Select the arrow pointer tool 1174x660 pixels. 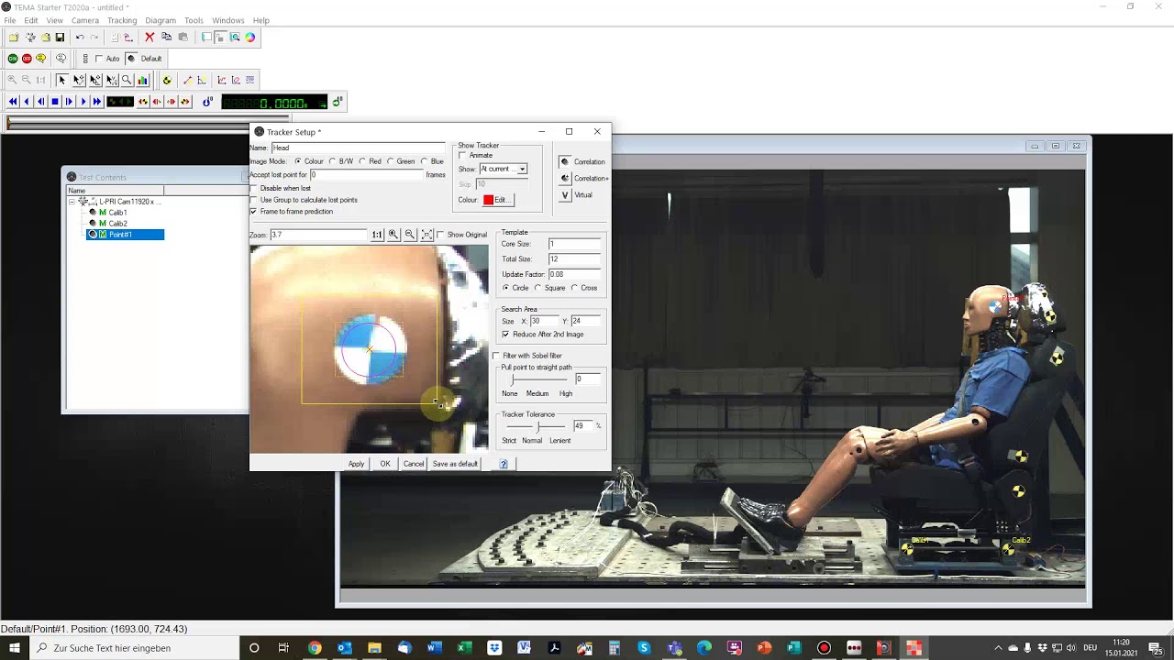tap(61, 80)
